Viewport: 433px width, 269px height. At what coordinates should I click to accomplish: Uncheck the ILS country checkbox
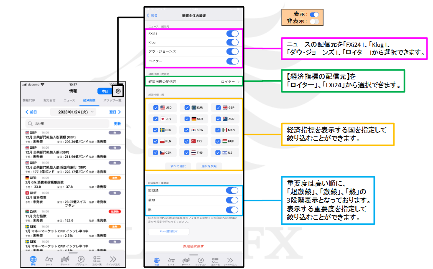click(x=218, y=152)
